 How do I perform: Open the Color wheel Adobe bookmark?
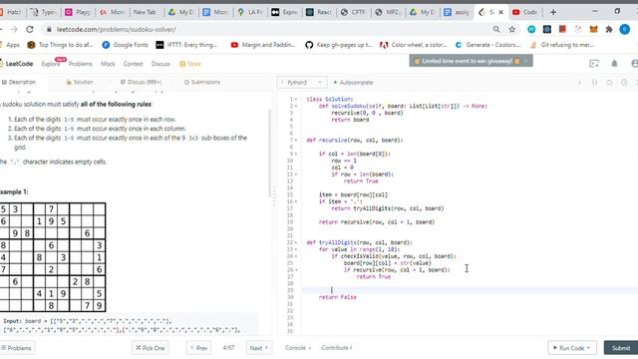point(413,45)
